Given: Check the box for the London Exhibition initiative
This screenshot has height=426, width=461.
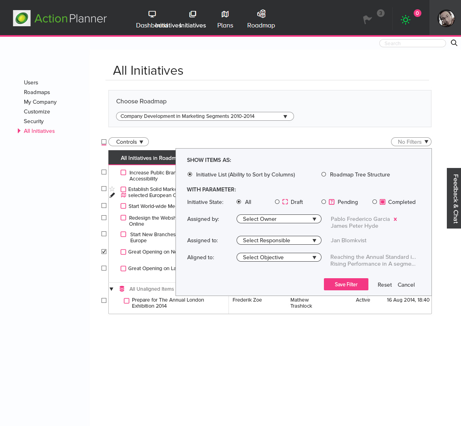Looking at the screenshot, I should point(104,300).
